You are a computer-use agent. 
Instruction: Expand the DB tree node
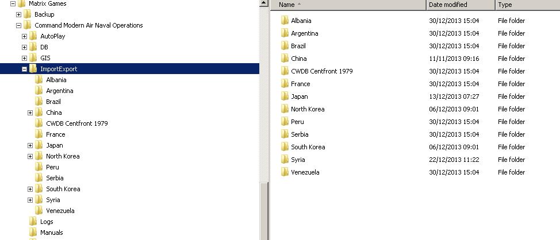coord(24,47)
